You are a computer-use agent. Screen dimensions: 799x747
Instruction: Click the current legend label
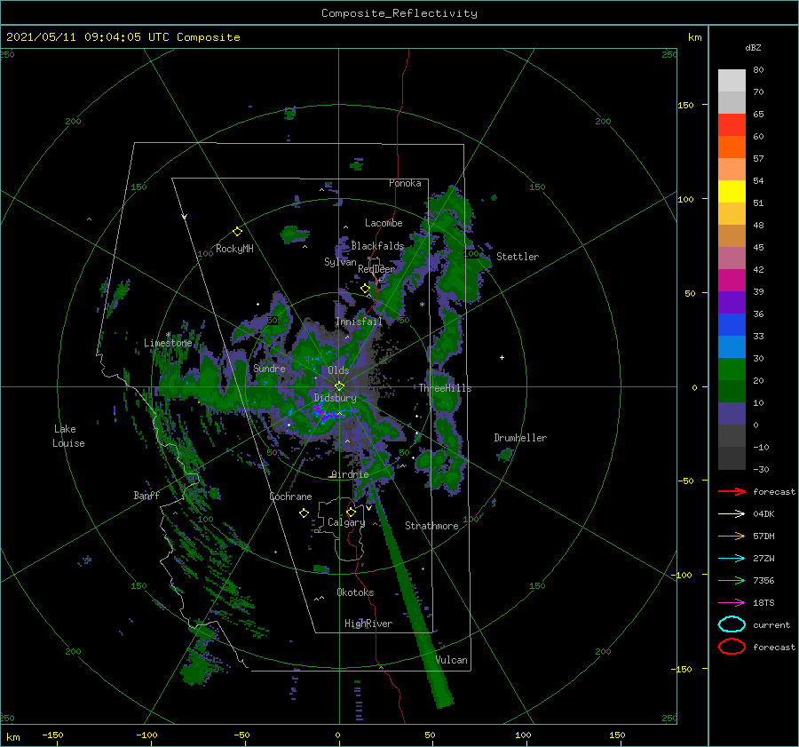coord(771,624)
